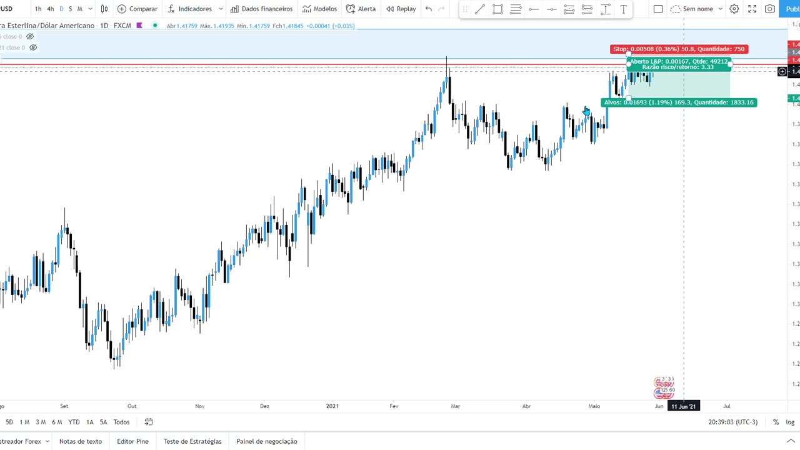Enter fullscreen mode
Image resolution: width=800 pixels, height=450 pixels.
[752, 9]
